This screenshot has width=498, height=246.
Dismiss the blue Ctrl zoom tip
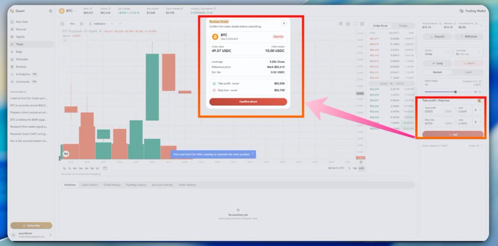pyautogui.click(x=253, y=153)
